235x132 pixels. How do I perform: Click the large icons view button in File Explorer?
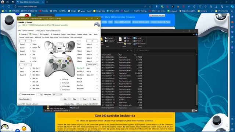[196, 111]
